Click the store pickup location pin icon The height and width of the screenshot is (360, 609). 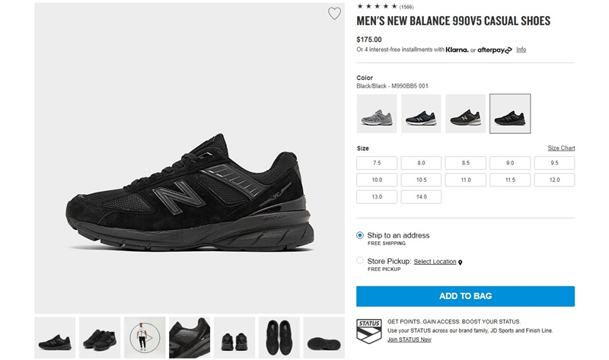pyautogui.click(x=461, y=263)
